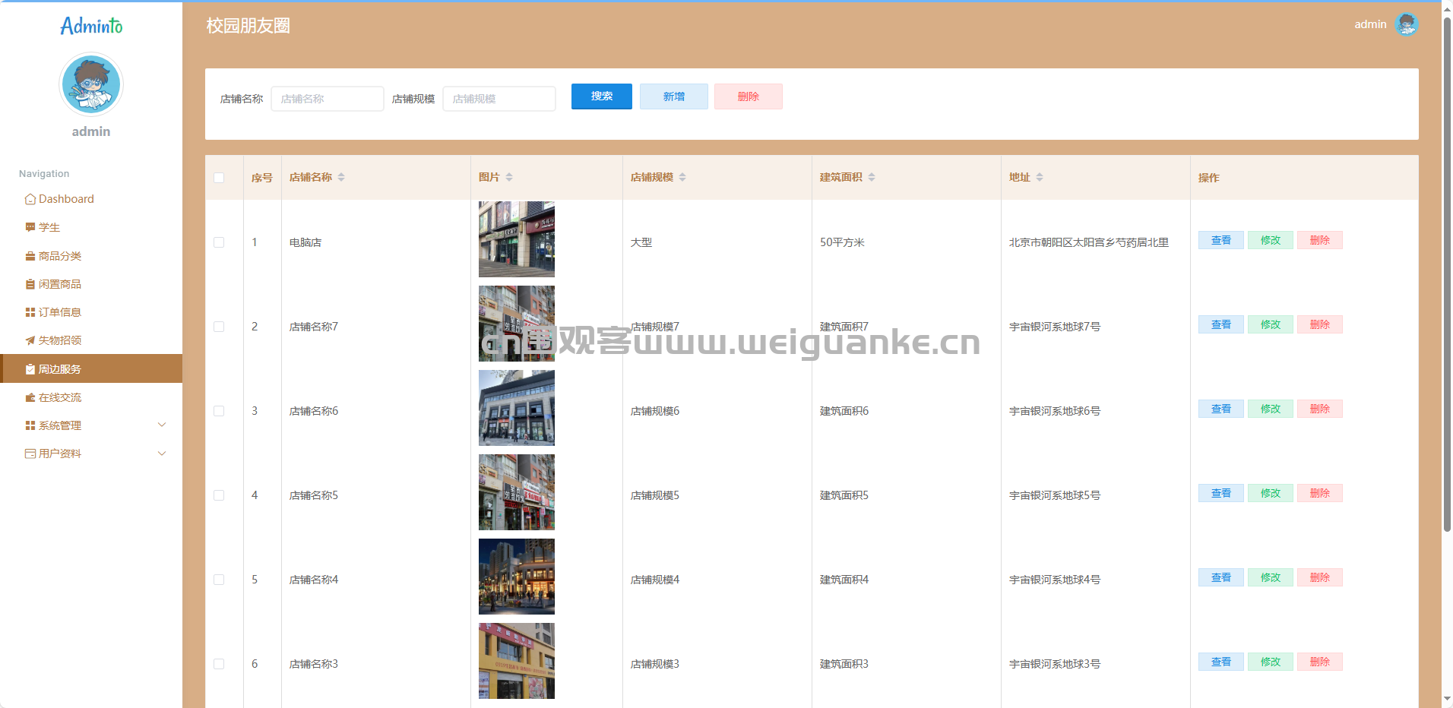Screen dimensions: 1453x708
Task: Open the sidebar admin avatar
Action: [91, 84]
